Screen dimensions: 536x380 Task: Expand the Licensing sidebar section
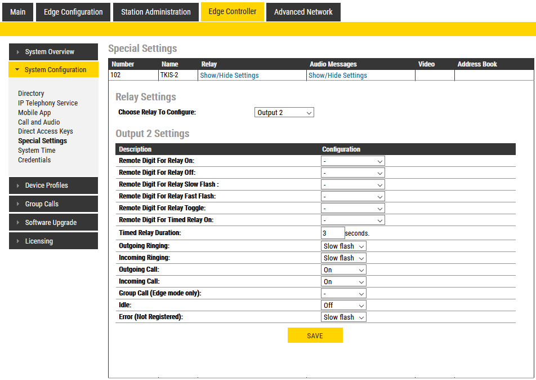53,241
